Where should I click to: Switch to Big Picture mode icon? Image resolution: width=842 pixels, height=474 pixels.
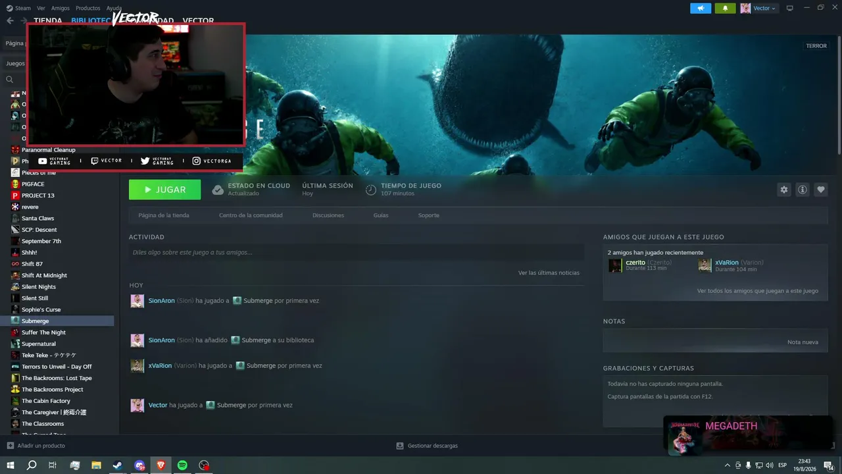[x=790, y=8]
